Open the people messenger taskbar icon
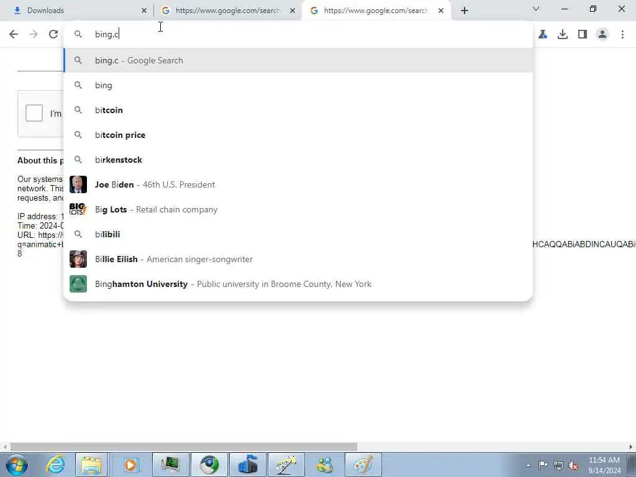The image size is (636, 477). tap(324, 465)
